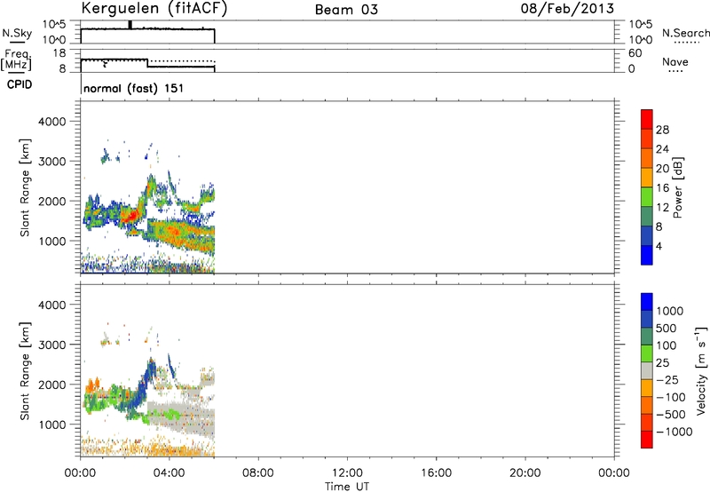Click the red high-power echo patch in the power plot

pyautogui.click(x=131, y=215)
